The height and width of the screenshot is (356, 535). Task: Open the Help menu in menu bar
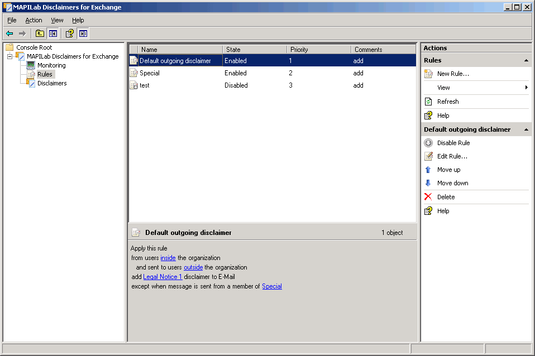coord(78,20)
